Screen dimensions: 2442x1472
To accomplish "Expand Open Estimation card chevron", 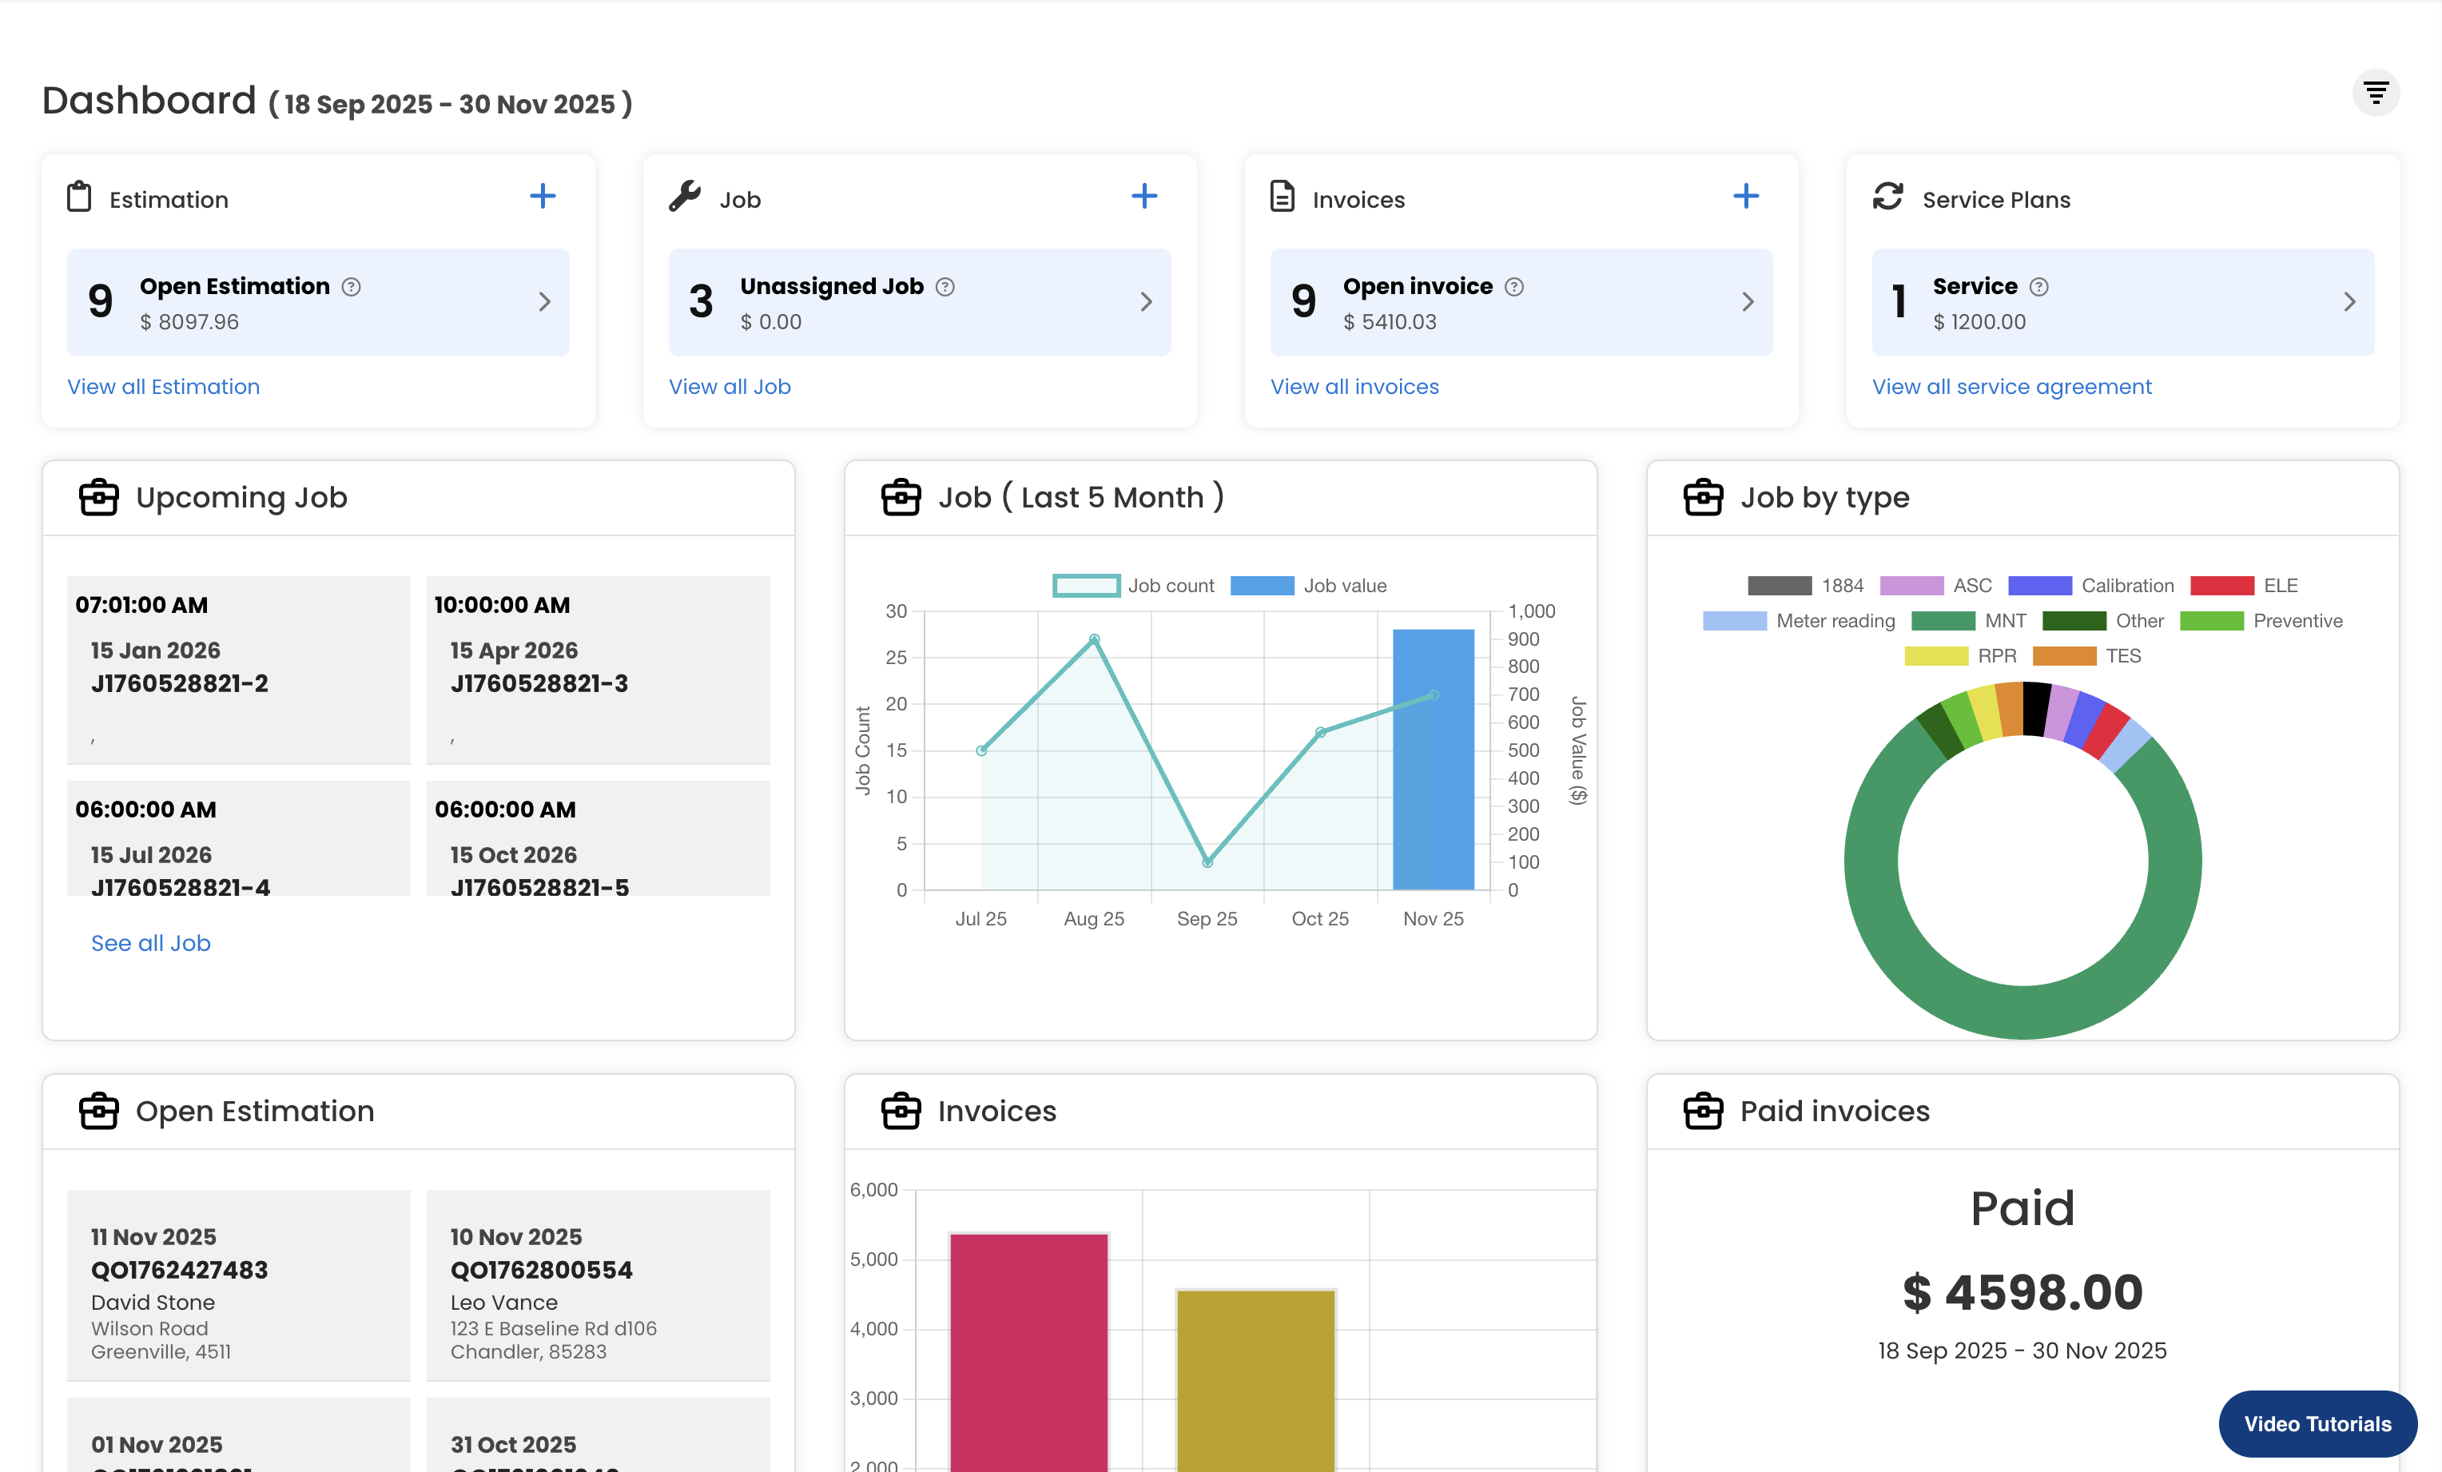I will coord(544,301).
